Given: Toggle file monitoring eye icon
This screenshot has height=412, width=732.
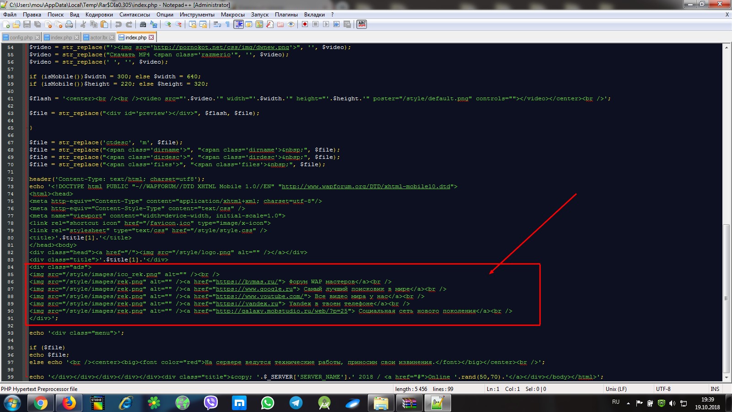Looking at the screenshot, I should 291,24.
